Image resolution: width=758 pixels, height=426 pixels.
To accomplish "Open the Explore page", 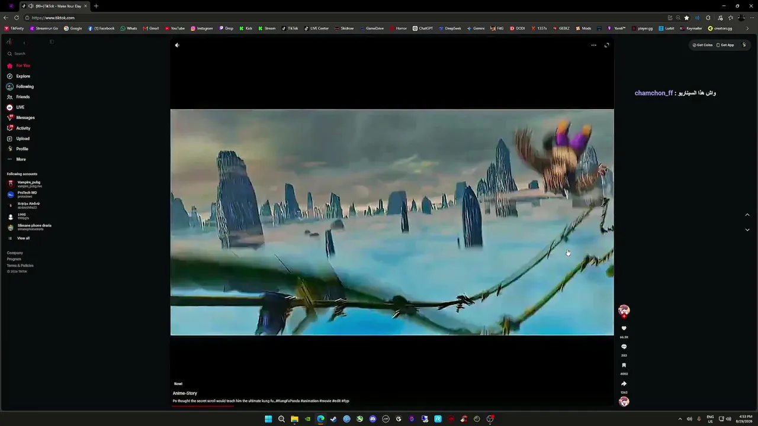I will 18,76.
